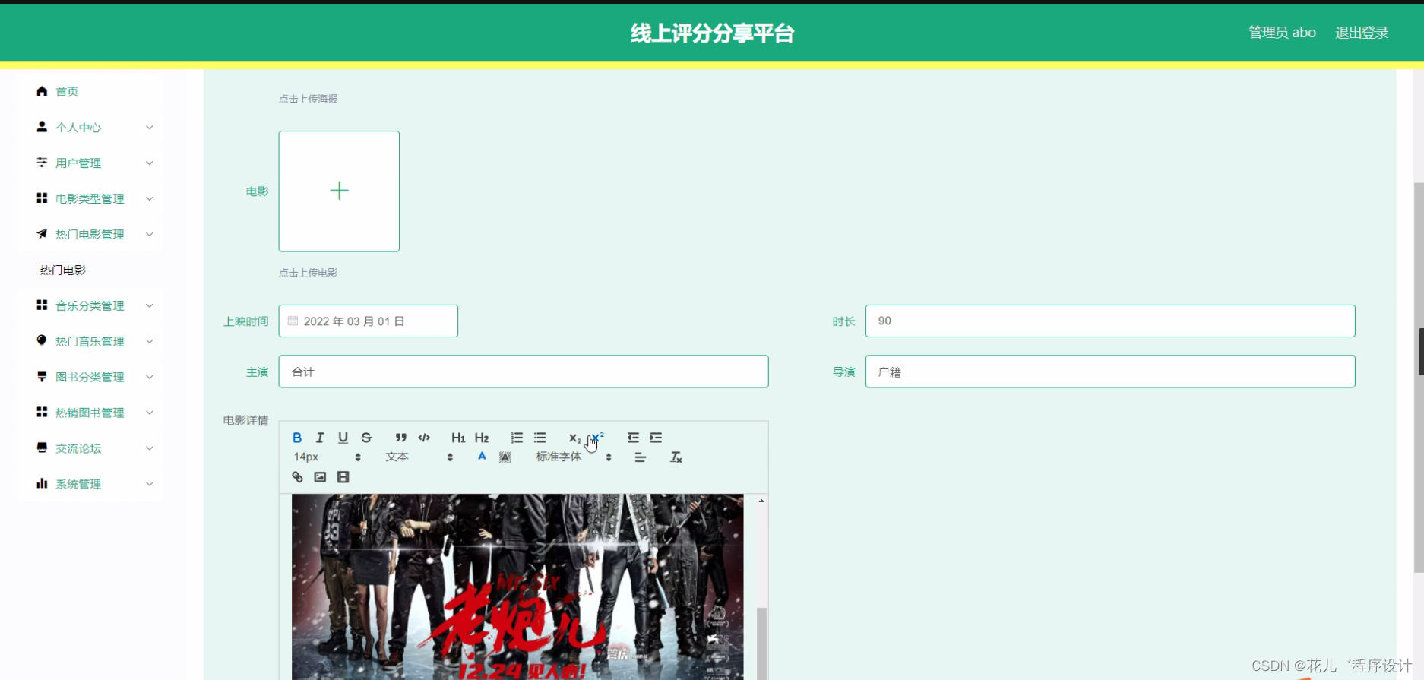Click the editor's vertical scrollbar thumb

pyautogui.click(x=761, y=642)
